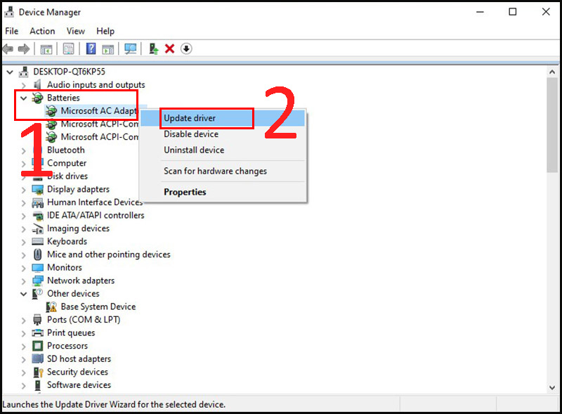Screen dimensions: 562x414
Task: Select the Imaging devices row
Action: [78, 228]
